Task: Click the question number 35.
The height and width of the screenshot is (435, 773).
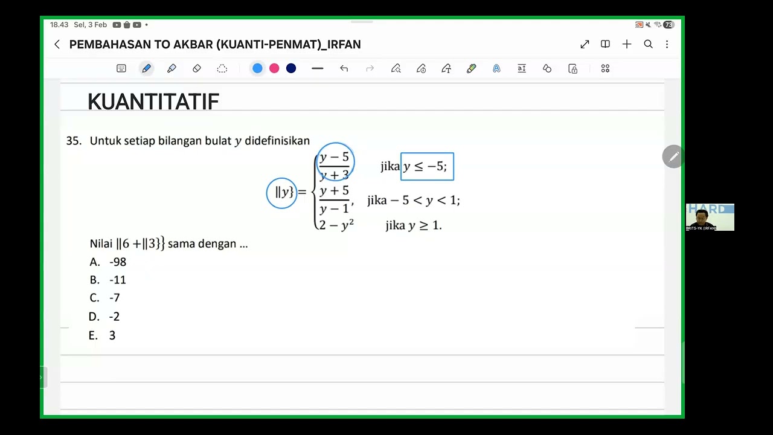Action: coord(74,141)
